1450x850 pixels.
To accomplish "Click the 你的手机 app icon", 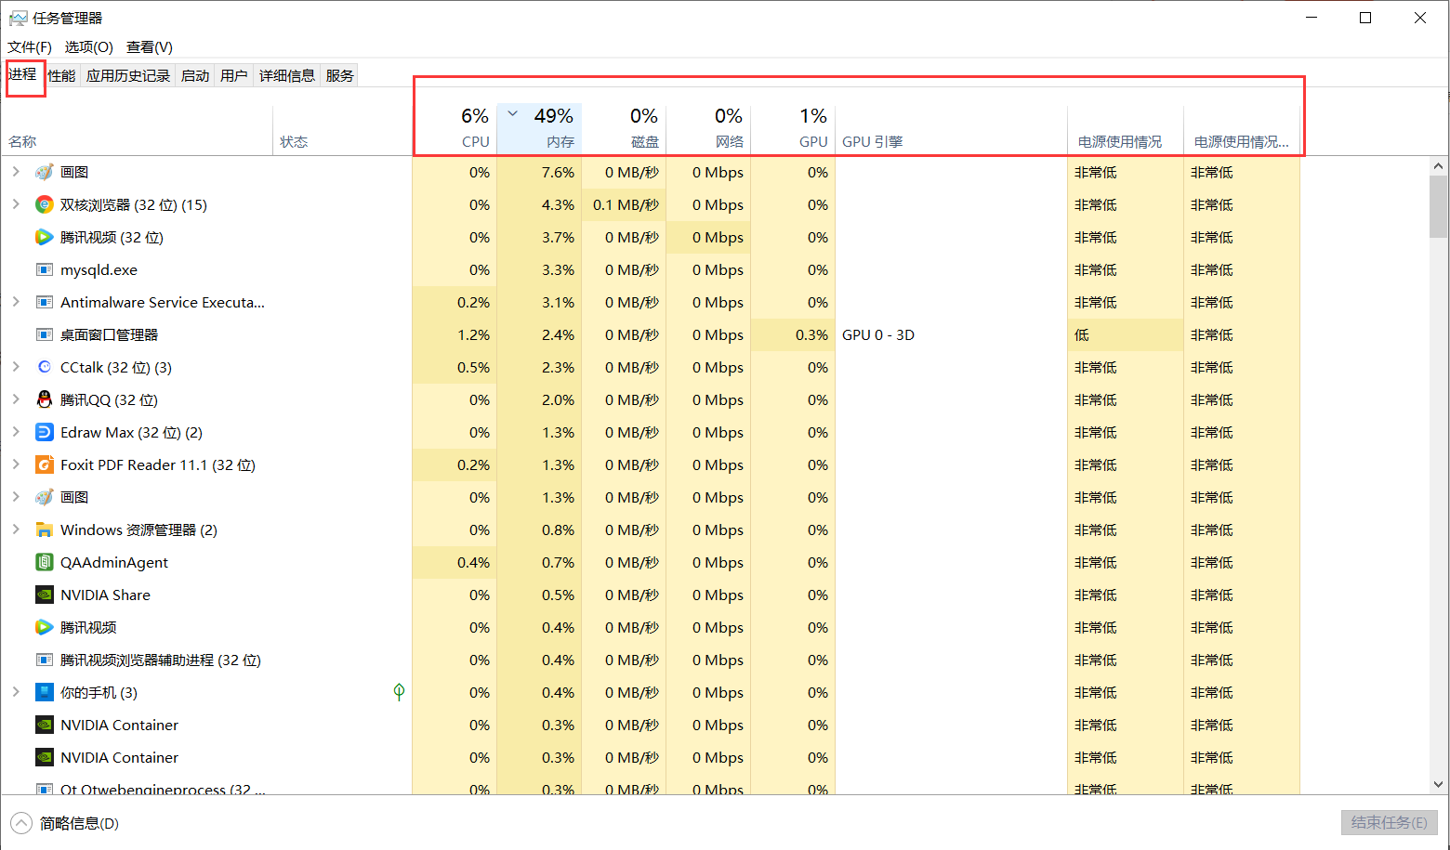I will click(x=44, y=692).
